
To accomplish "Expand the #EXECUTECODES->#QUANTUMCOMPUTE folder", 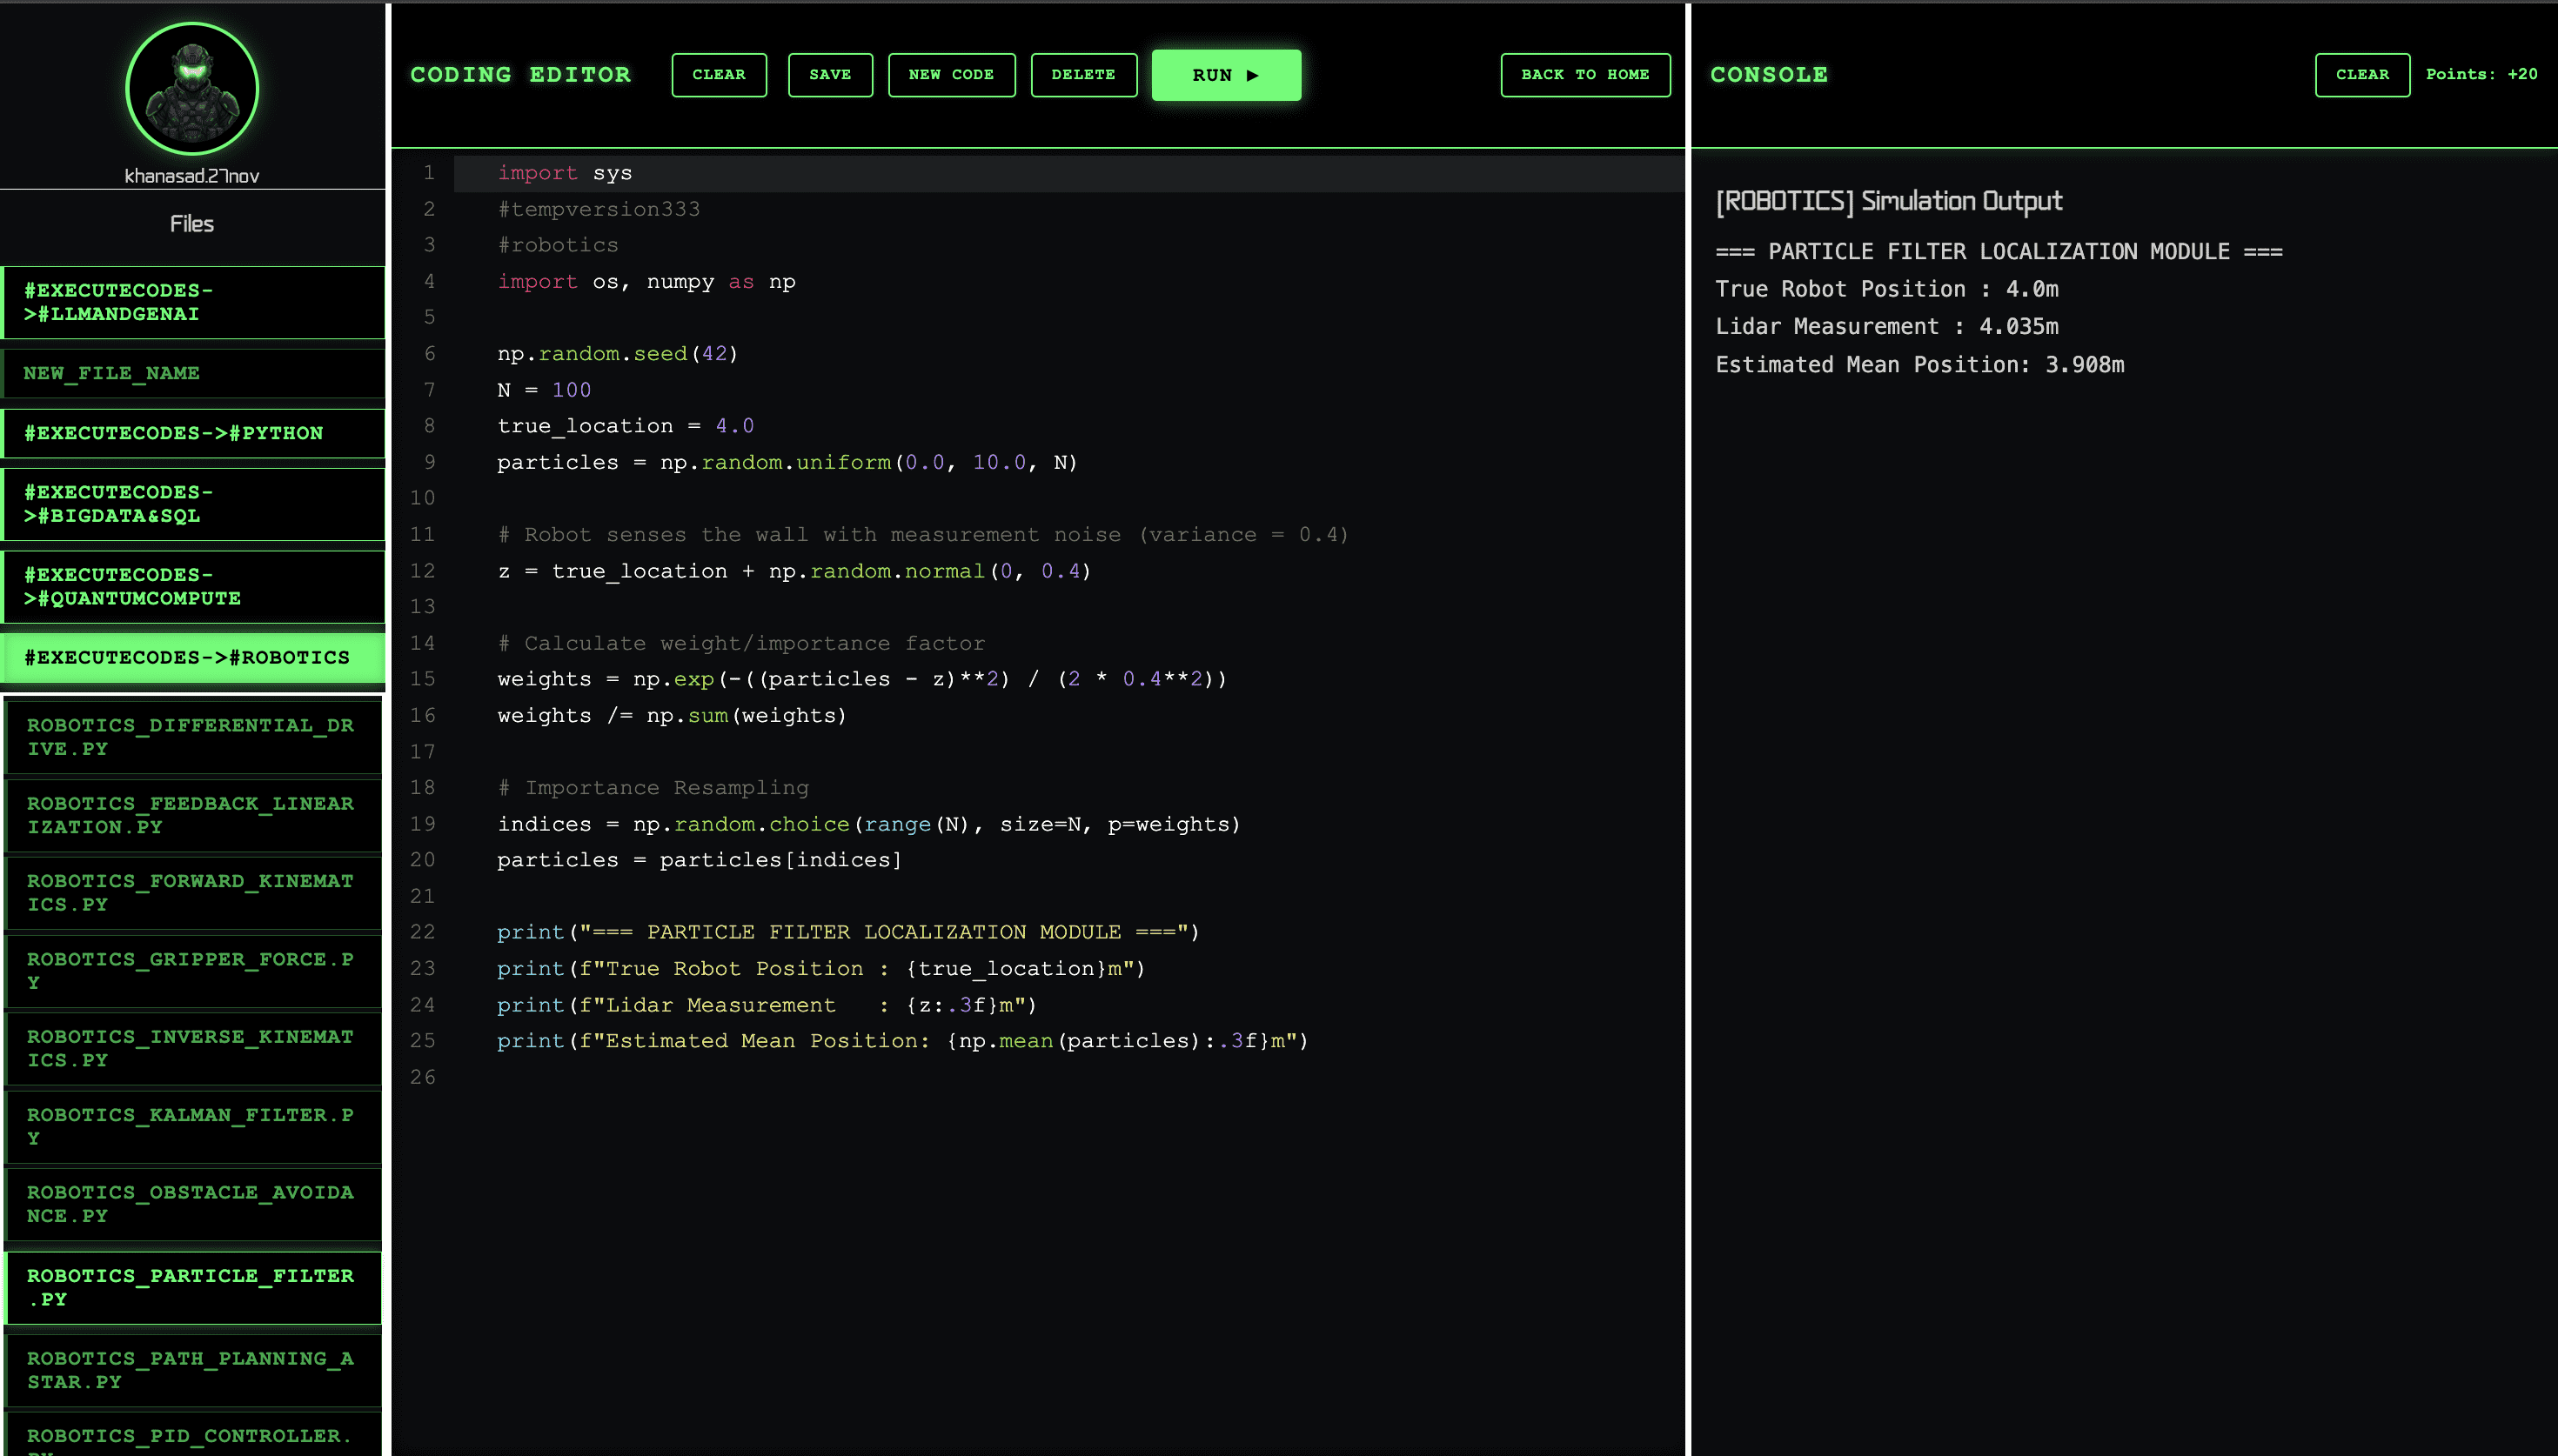I will (x=193, y=587).
